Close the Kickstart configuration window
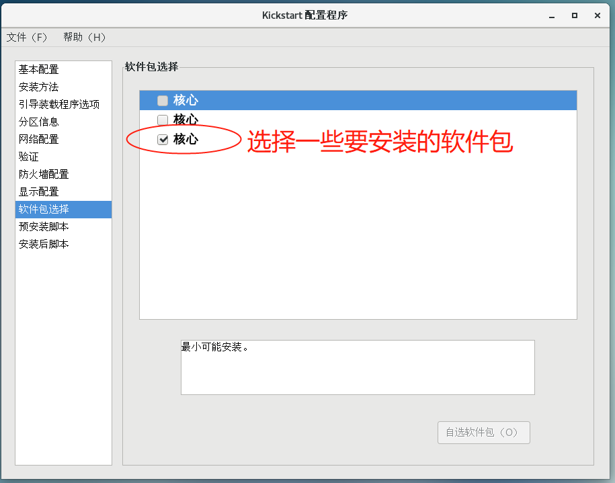 click(598, 15)
